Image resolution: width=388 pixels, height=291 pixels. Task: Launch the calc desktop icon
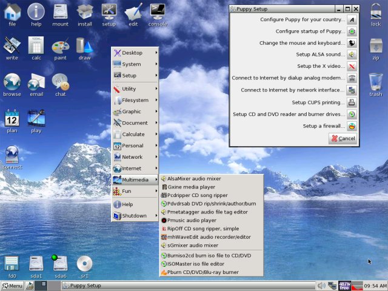(x=36, y=47)
